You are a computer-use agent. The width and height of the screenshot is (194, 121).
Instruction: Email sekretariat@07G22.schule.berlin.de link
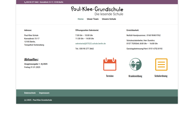(x=91, y=44)
